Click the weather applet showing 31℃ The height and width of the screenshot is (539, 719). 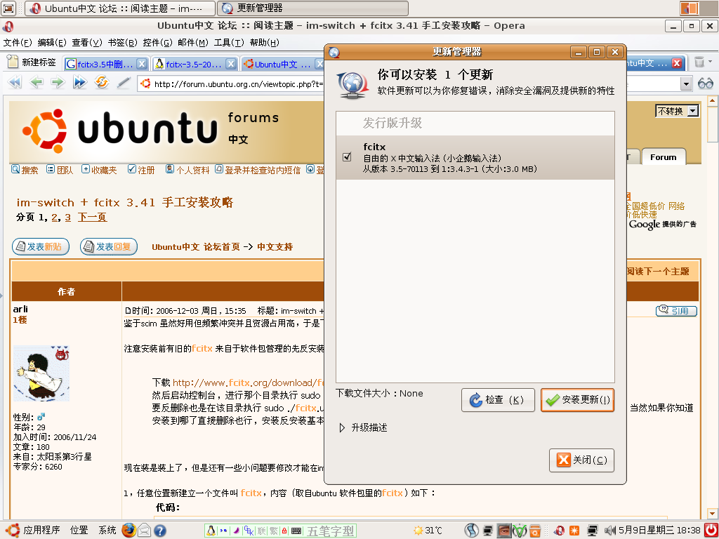[x=428, y=531]
